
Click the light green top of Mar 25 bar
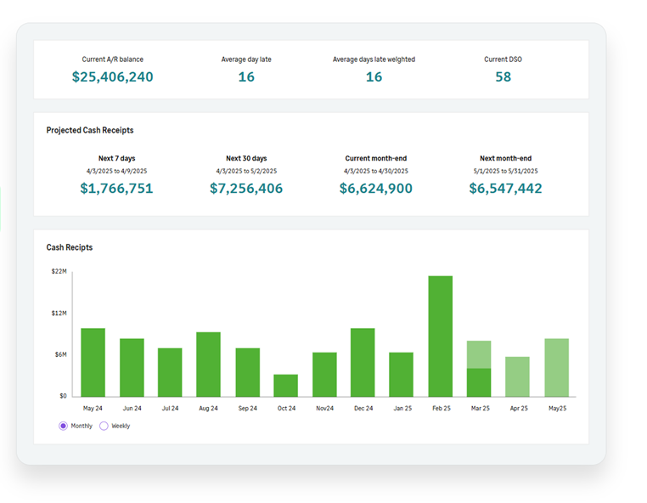479,354
